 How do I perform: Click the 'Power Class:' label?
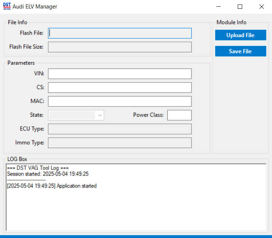(148, 115)
